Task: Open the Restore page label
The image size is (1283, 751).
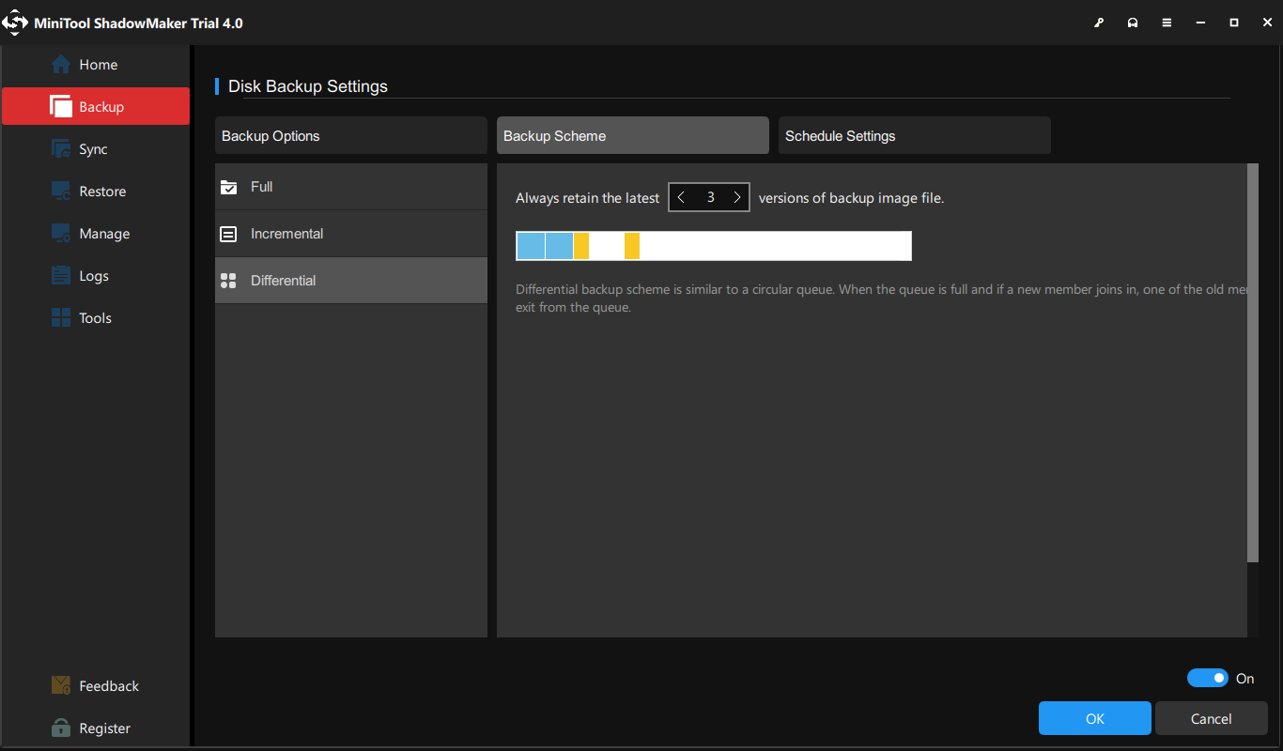Action: [102, 192]
